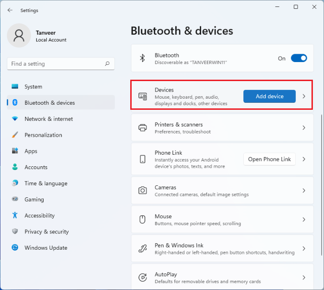Viewport: 324px width, 290px height.
Task: Click the Bluetooth icon in sidebar
Action: pyautogui.click(x=15, y=102)
